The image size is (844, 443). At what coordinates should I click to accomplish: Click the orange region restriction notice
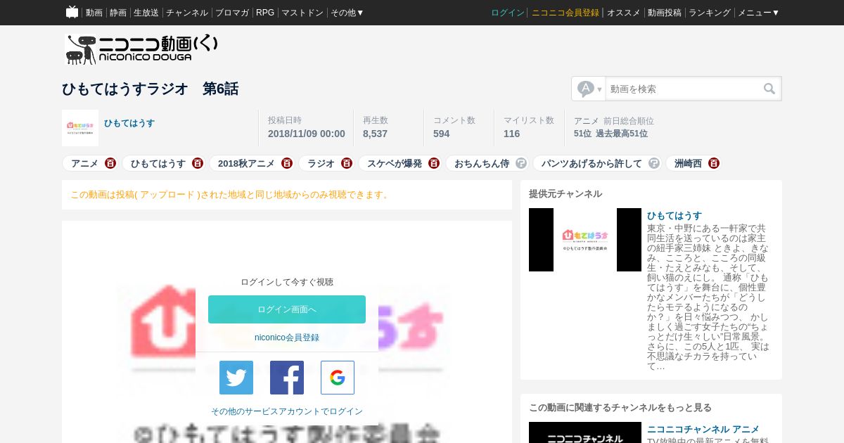(x=231, y=195)
